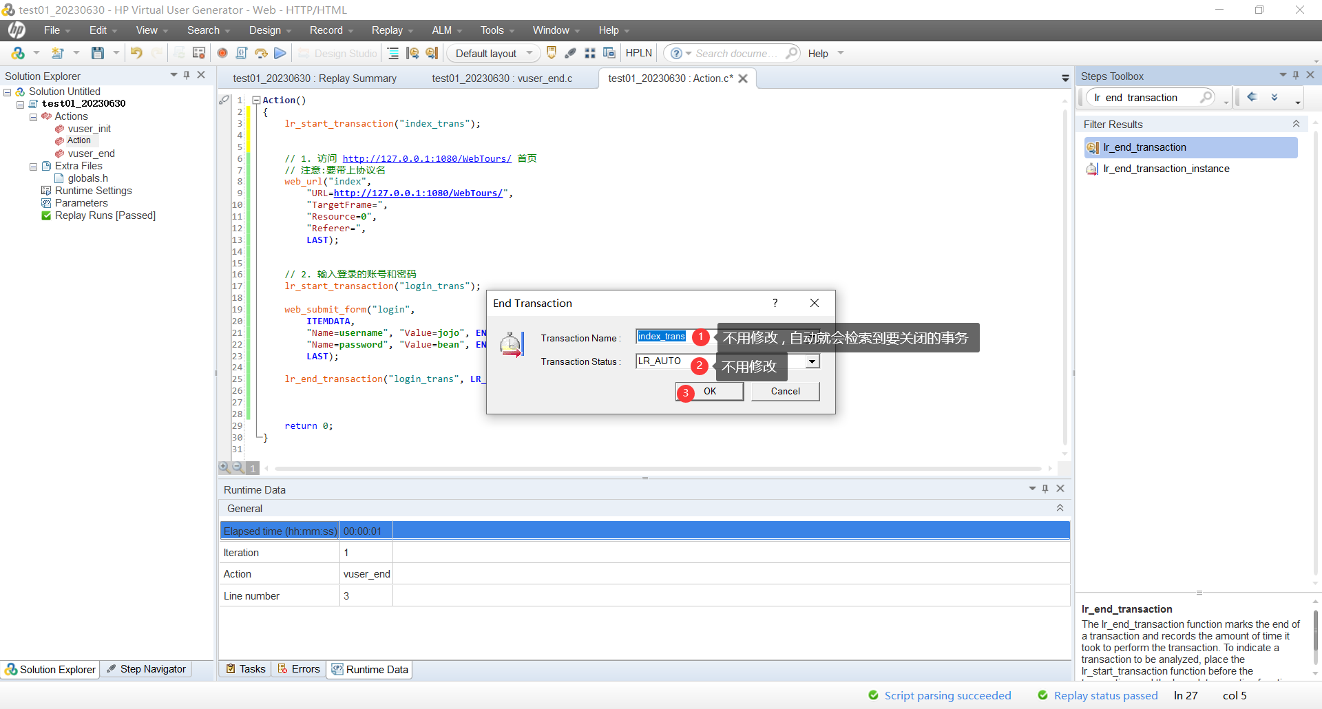Click the Insert Start Transaction toolbar icon
Screen dimensions: 1322x709
(412, 53)
